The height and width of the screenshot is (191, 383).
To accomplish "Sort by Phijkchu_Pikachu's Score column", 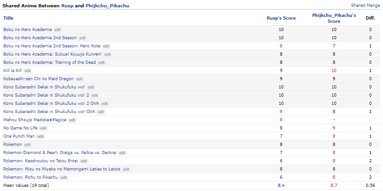I will click(334, 18).
